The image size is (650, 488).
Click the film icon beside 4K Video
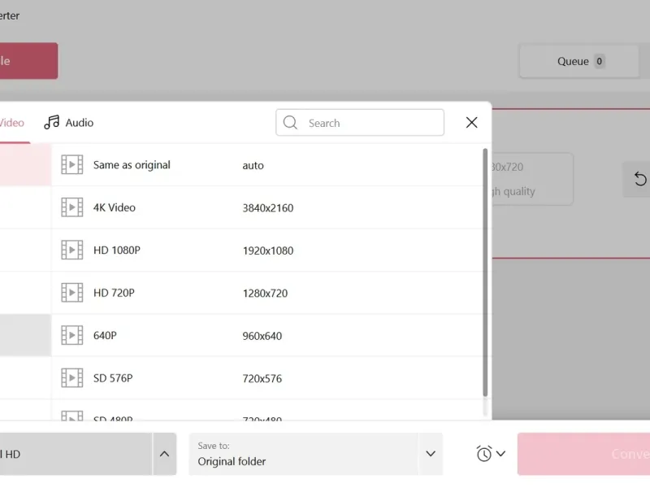[x=72, y=207]
